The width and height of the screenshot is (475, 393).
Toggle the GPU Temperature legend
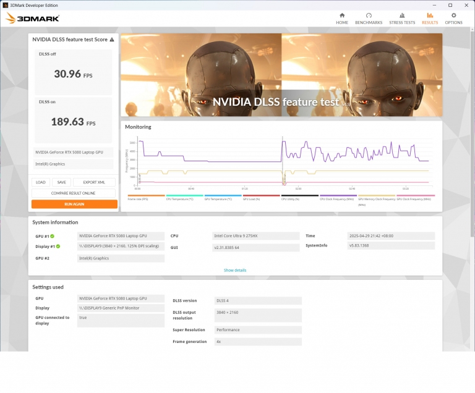[x=223, y=197]
